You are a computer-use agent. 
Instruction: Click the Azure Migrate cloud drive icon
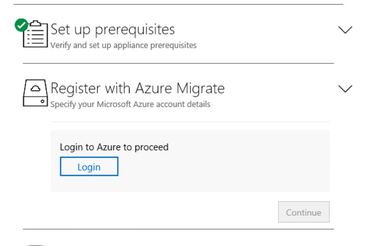coord(36,93)
